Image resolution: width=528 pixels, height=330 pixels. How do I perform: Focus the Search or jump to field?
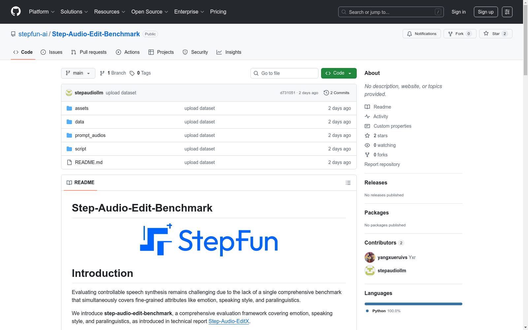coord(391,12)
